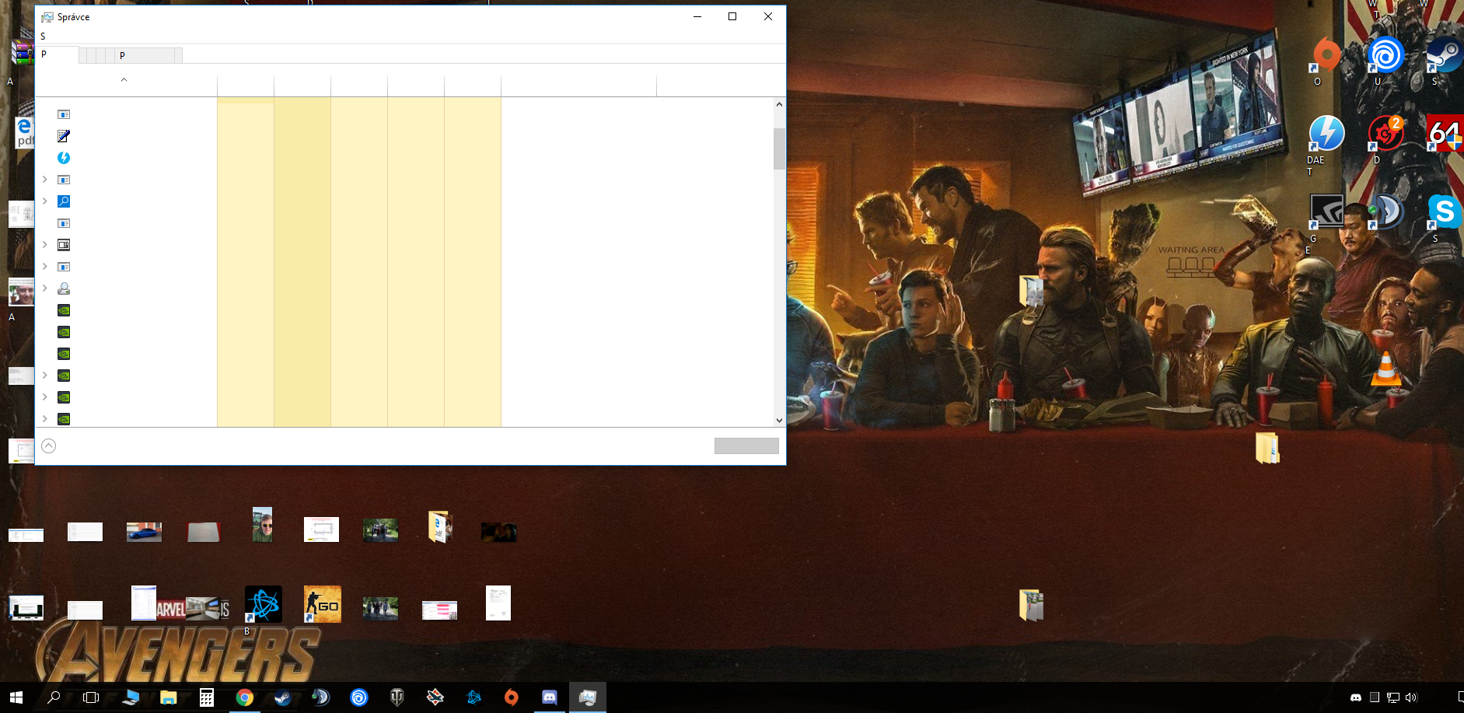The height and width of the screenshot is (713, 1464).
Task: Open World of Tanks from the taskbar
Action: 397,697
